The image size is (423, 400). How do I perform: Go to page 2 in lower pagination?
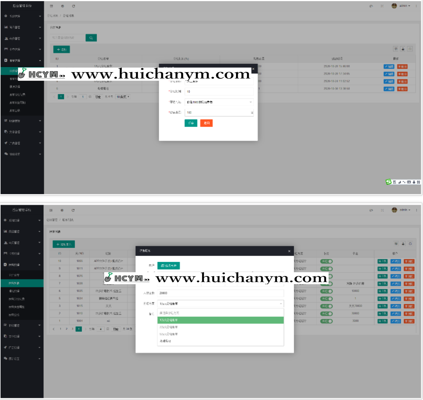click(x=66, y=329)
